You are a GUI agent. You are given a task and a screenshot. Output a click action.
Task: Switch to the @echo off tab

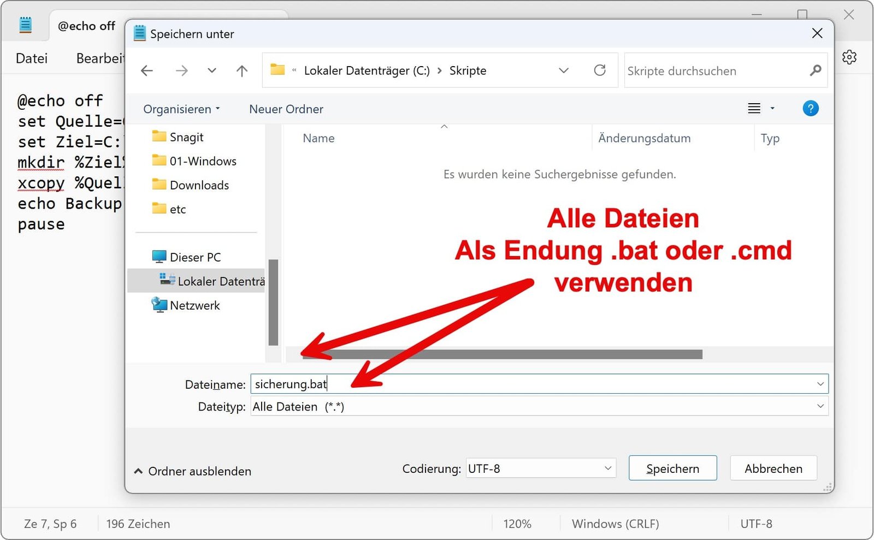pyautogui.click(x=86, y=26)
